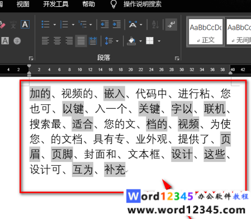The image size is (251, 219).
Task: Click the shading paint bucket icon
Action: click(132, 41)
